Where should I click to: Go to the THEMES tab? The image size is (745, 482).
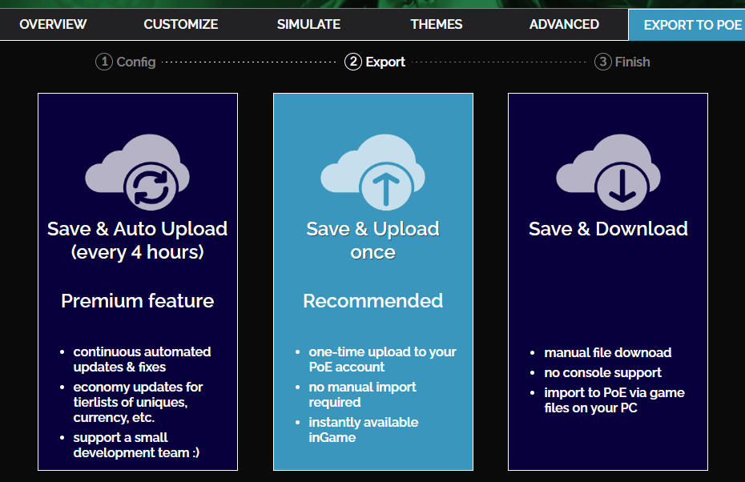[436, 24]
